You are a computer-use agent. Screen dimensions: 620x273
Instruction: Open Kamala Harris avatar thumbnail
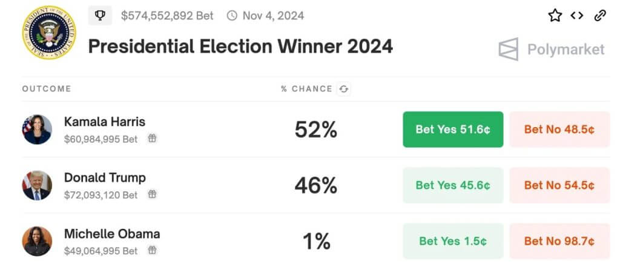pyautogui.click(x=37, y=130)
